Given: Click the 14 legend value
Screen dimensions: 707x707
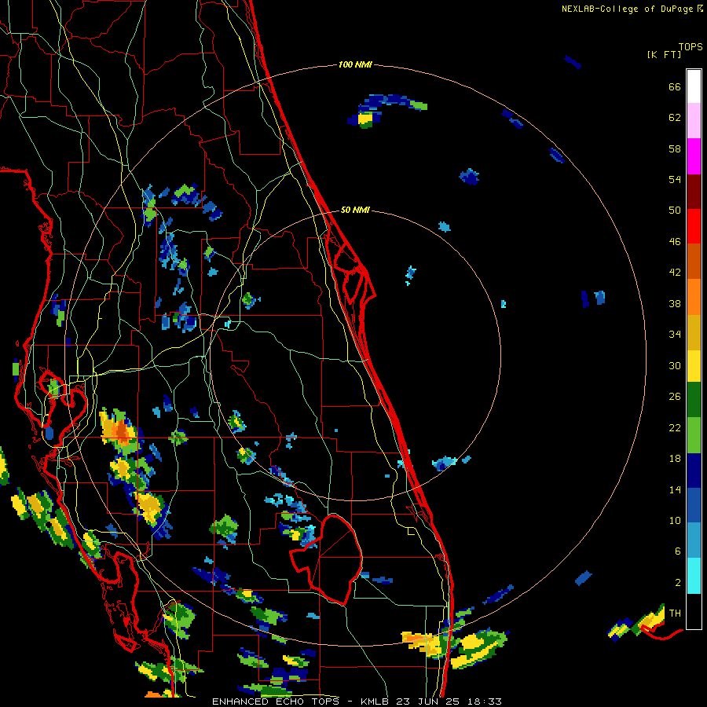Looking at the screenshot, I should click(675, 489).
